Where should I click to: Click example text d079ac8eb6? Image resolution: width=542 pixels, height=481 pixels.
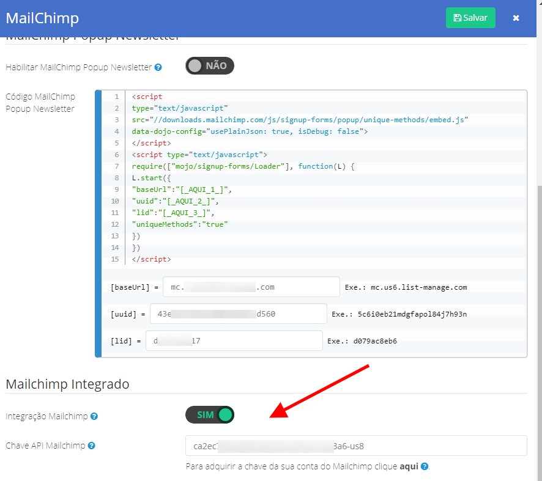click(x=375, y=341)
